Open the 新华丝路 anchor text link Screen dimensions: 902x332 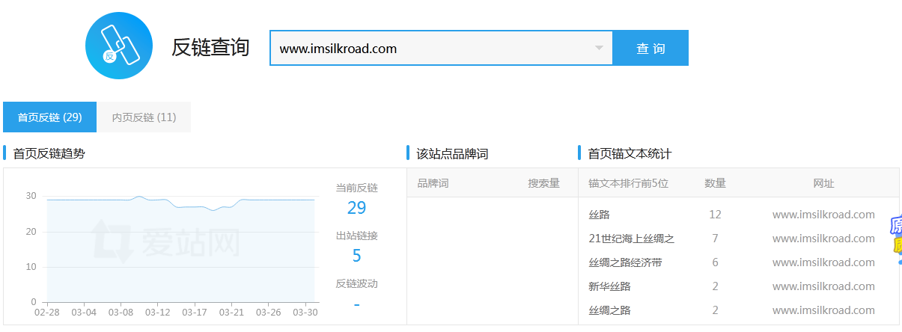click(x=610, y=286)
